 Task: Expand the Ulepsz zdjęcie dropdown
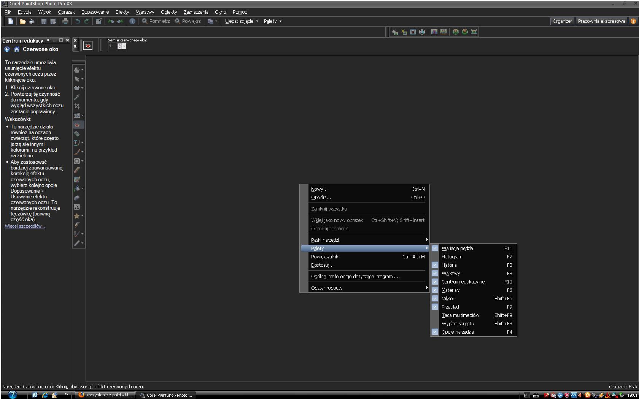point(242,21)
